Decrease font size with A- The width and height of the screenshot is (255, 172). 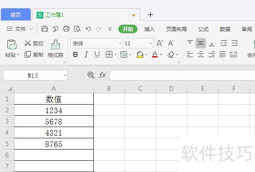171,43
